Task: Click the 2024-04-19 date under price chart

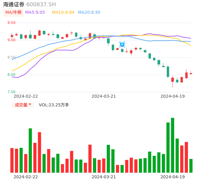Action: pos(173,96)
